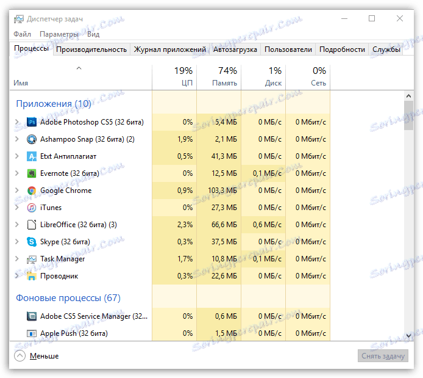Switch to the Автозагрузка tab

pyautogui.click(x=235, y=49)
